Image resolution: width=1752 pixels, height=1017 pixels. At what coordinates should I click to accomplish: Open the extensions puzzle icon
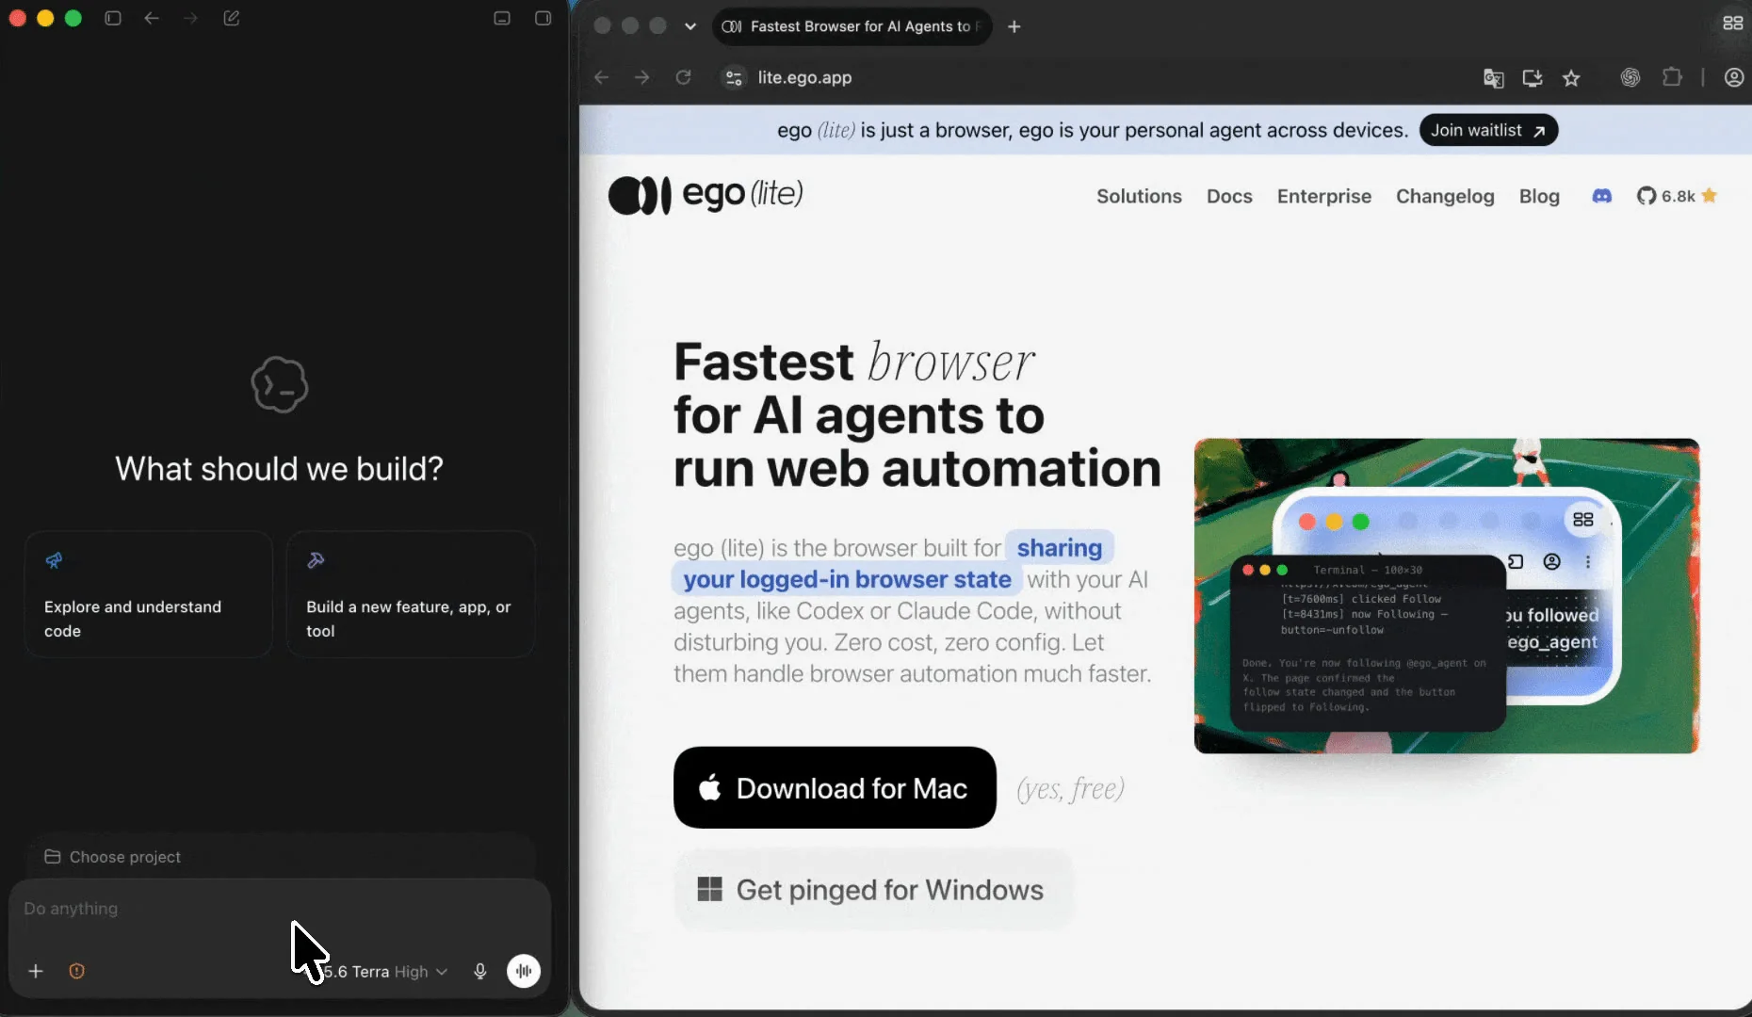tap(1672, 77)
